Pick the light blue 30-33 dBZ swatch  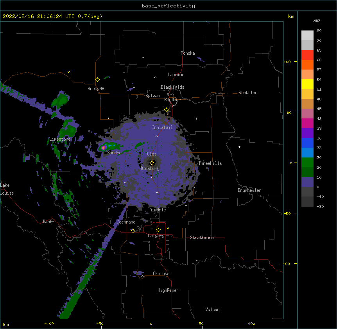click(x=307, y=152)
